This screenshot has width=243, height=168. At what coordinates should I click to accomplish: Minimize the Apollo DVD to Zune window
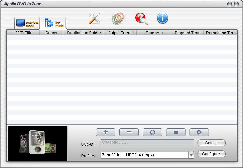point(230,4)
